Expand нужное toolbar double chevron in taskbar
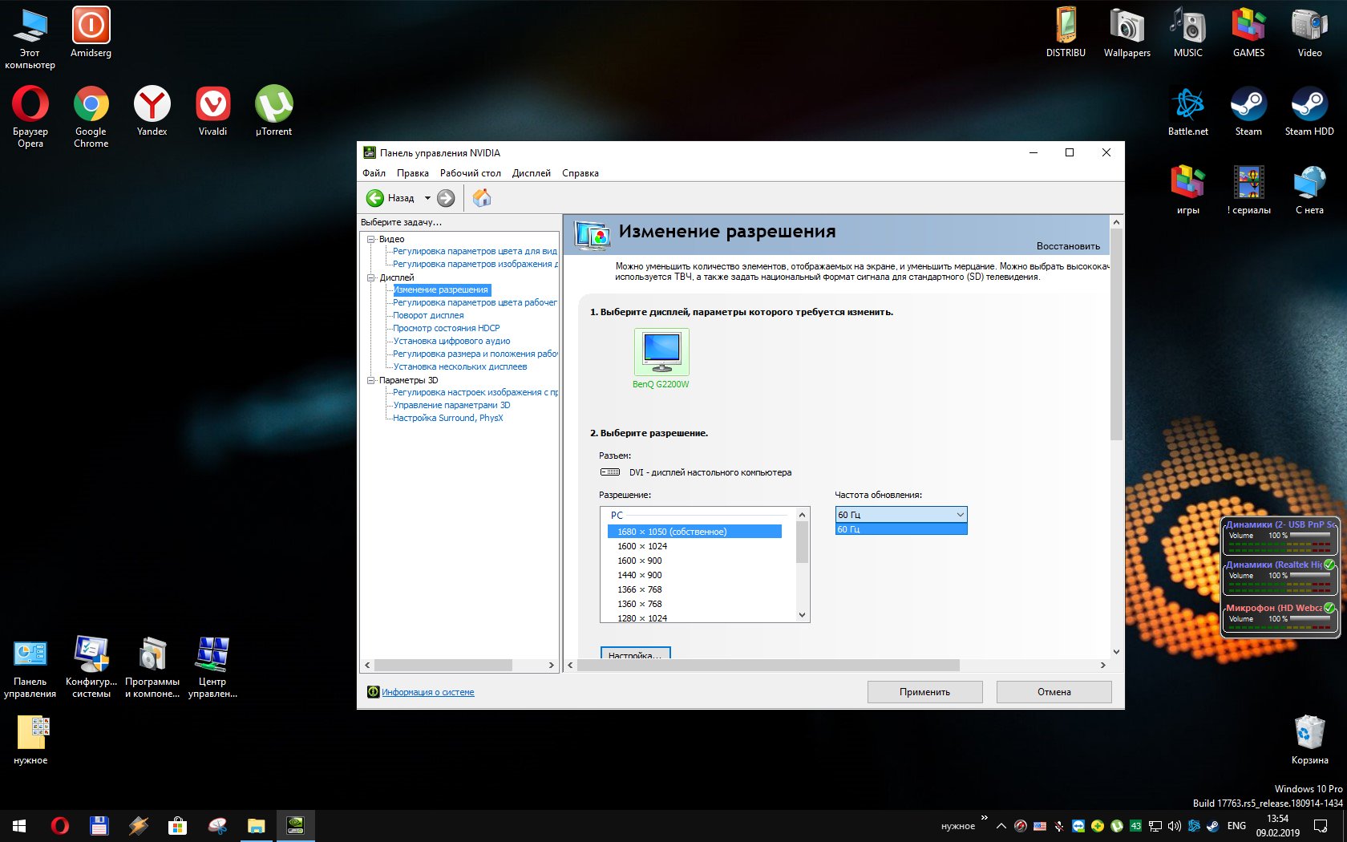 tap(985, 818)
